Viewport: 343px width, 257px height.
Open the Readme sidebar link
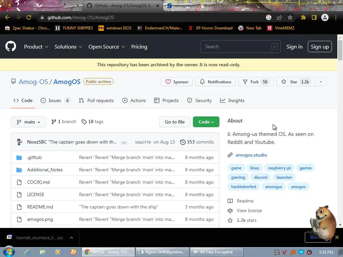pos(245,201)
